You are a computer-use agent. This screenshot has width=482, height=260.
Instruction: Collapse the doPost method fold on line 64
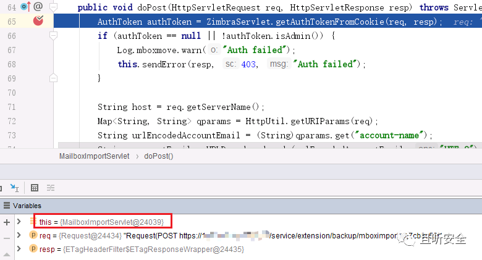coord(53,7)
